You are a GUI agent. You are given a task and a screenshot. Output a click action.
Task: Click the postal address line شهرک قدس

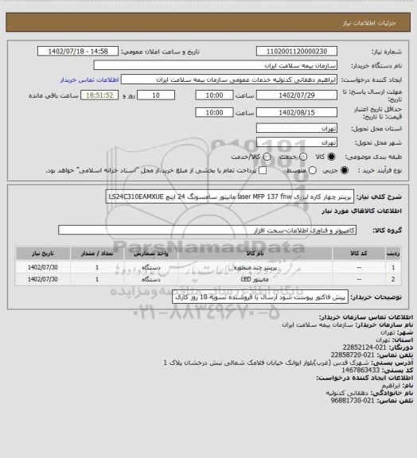click(x=266, y=363)
